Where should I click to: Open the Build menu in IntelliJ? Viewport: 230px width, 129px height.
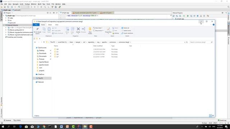pyautogui.click(x=40, y=4)
